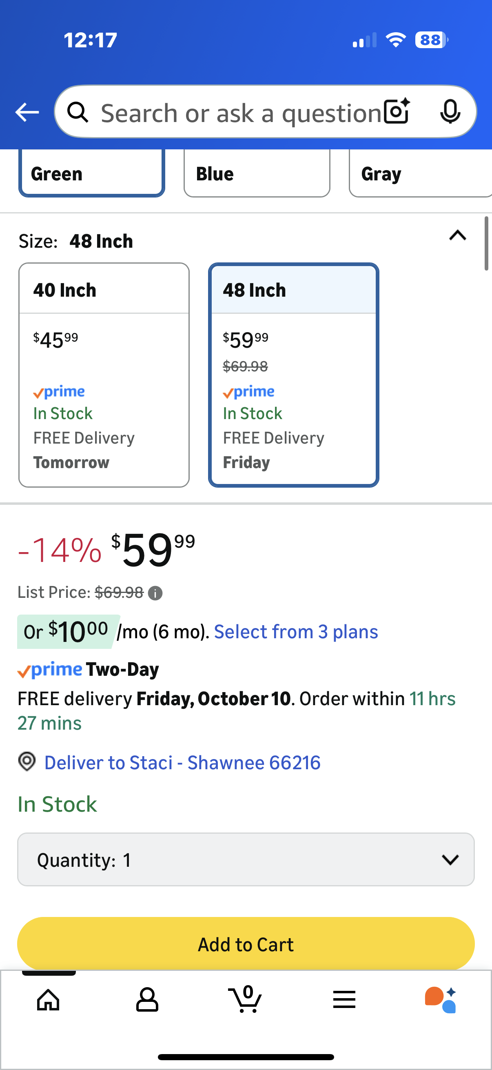Change delivery address Deliver to Staci
492x1070 pixels.
[182, 763]
